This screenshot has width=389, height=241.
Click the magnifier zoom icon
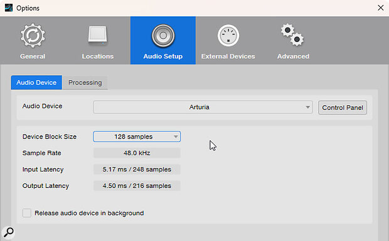9,232
